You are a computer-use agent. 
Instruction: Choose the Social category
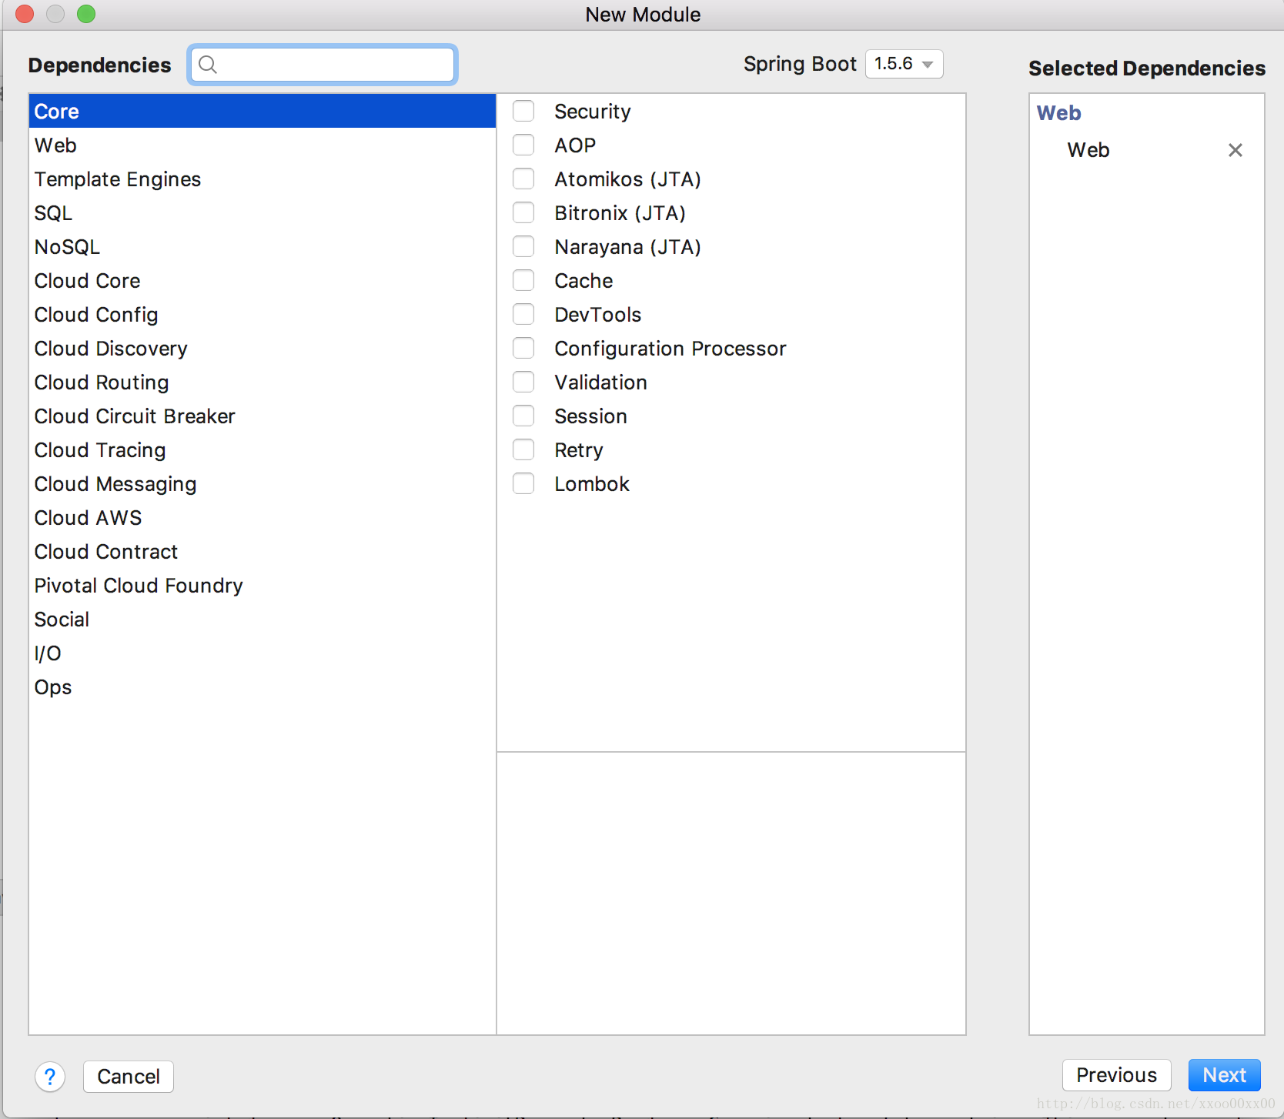click(x=262, y=619)
